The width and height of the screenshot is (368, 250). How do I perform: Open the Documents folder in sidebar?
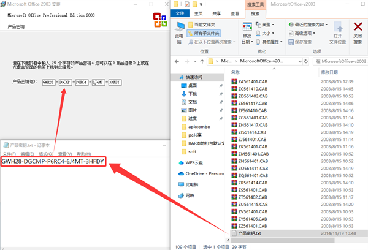pos(193,102)
